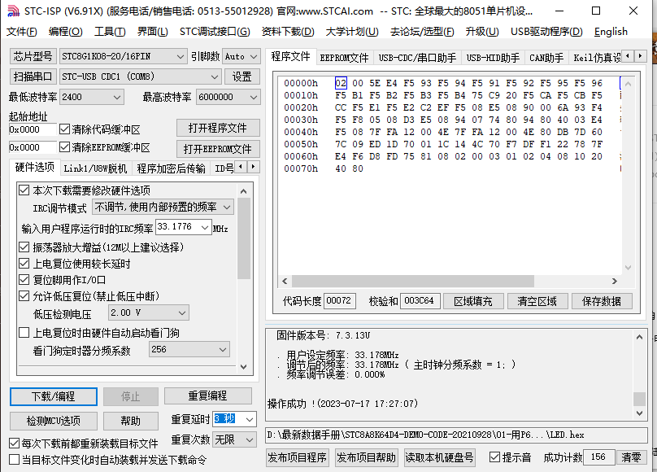Click 下载/编程 button

click(54, 396)
